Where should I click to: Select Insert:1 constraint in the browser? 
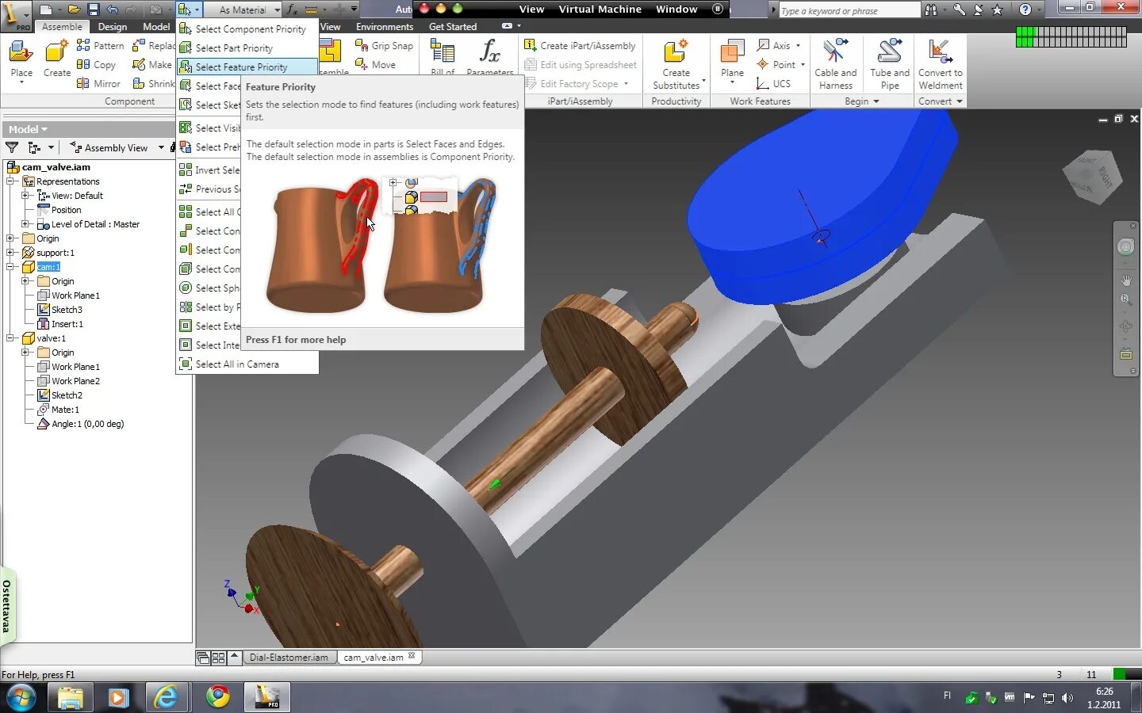point(67,324)
